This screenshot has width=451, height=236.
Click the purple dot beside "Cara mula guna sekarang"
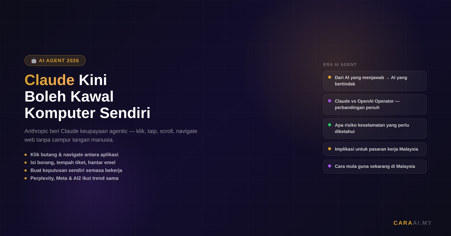[x=330, y=166]
